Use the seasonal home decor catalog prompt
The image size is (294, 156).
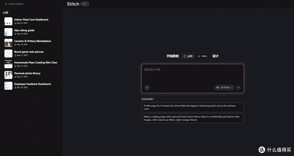(x=192, y=118)
